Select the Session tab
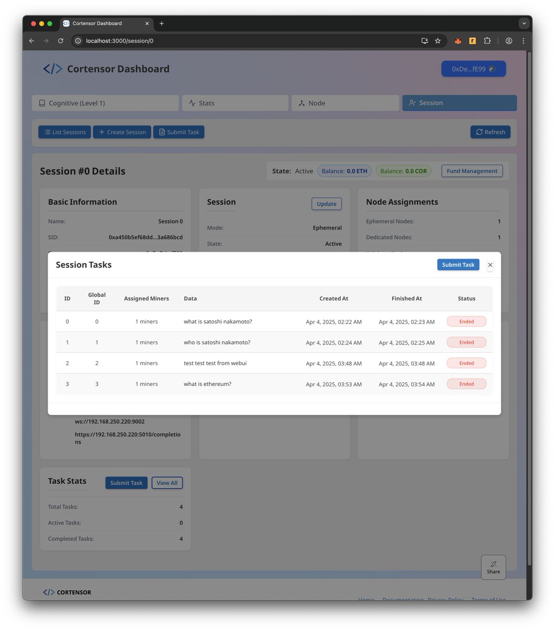 [x=459, y=103]
